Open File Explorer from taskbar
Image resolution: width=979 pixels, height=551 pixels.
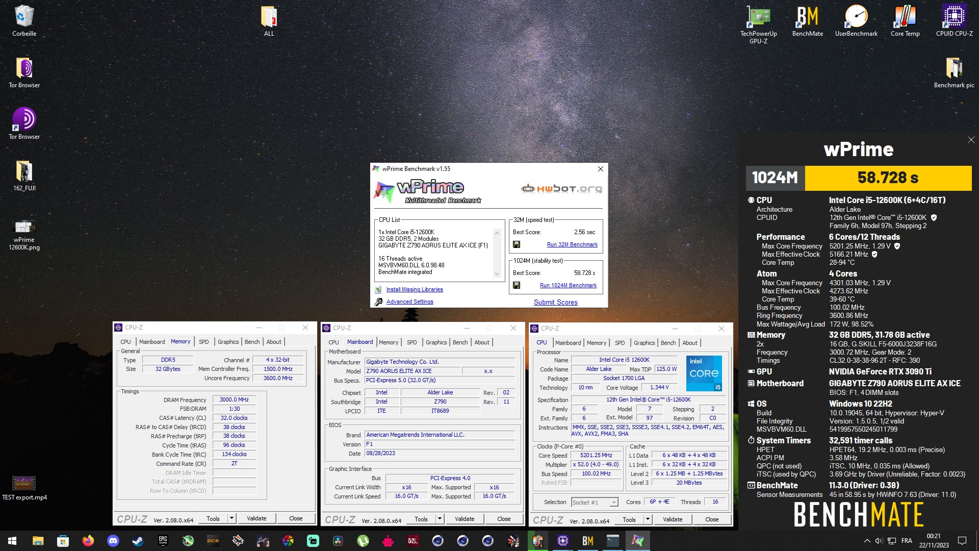[x=38, y=541]
